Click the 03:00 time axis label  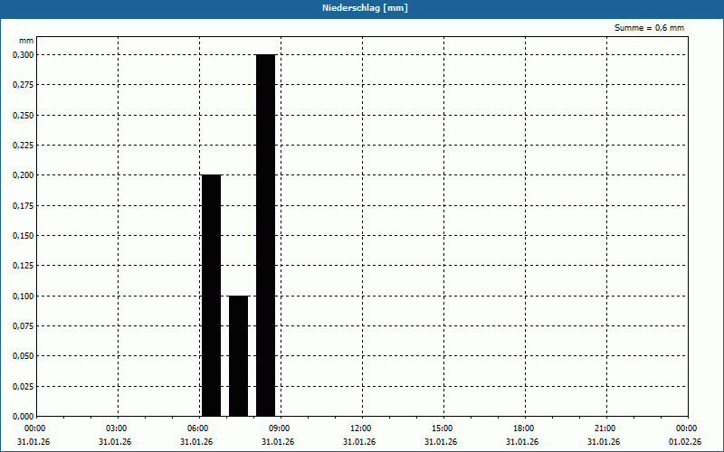click(x=117, y=428)
